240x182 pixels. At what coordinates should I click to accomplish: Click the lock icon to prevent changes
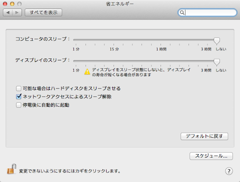click(11, 169)
